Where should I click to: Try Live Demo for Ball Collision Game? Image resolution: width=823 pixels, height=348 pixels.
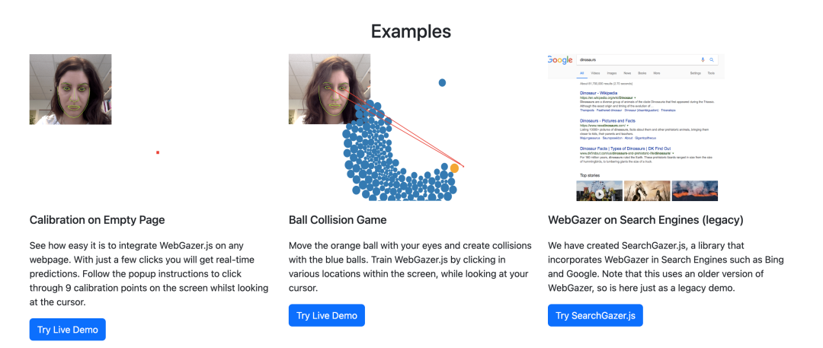point(327,315)
